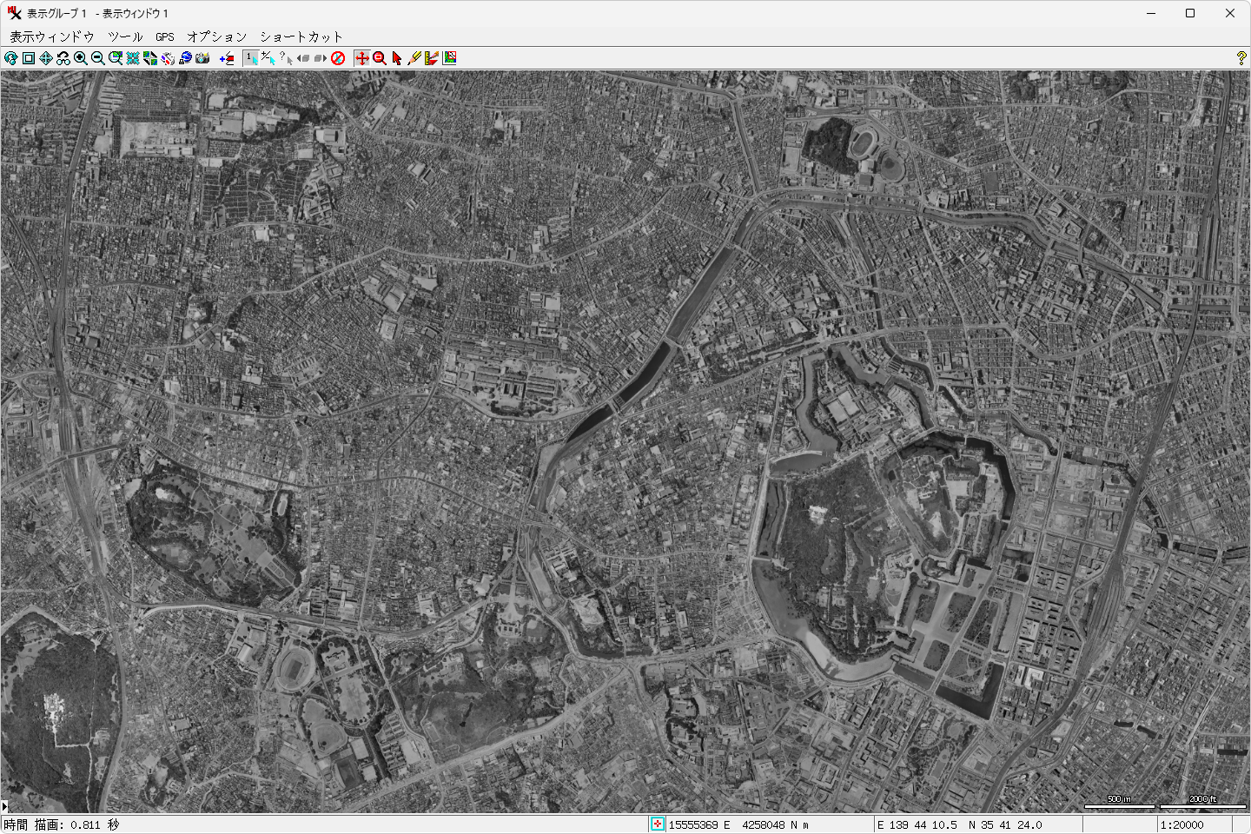The height and width of the screenshot is (834, 1251).
Task: Click the redraw refresh icon in toolbar
Action: (x=11, y=58)
